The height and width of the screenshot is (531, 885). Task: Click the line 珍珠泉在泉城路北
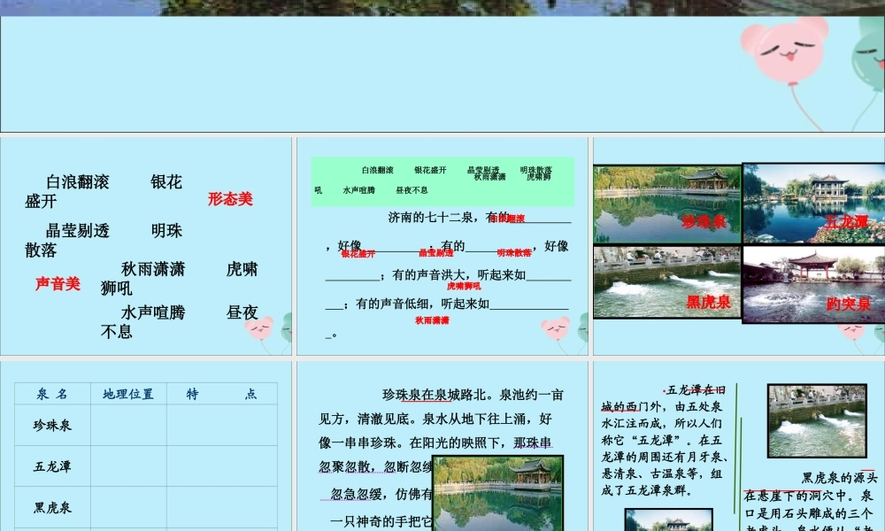click(x=473, y=395)
